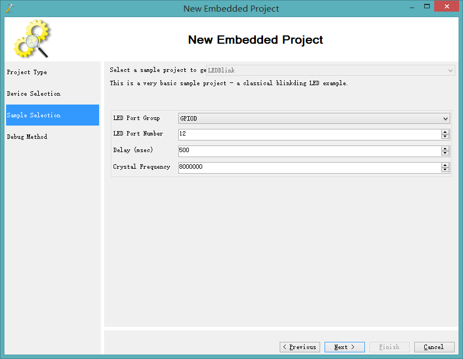Screen dimensions: 463x359
Task: Switch to the Debug Method step
Action: click(27, 137)
